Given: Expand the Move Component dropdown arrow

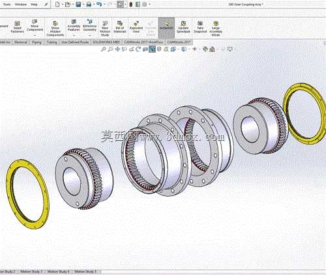Looking at the screenshot, I should [35, 35].
